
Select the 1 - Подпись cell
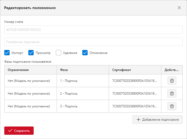(x=83, y=81)
